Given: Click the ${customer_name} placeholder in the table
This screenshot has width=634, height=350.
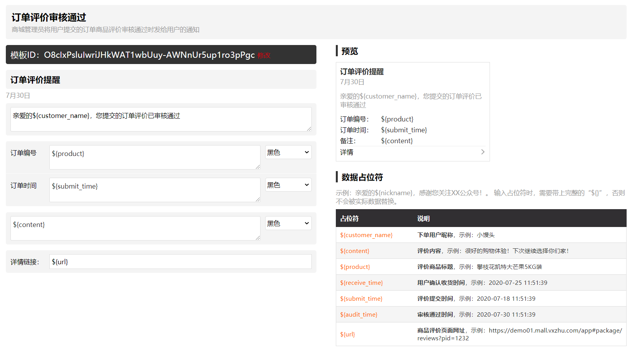Looking at the screenshot, I should pyautogui.click(x=366, y=235).
